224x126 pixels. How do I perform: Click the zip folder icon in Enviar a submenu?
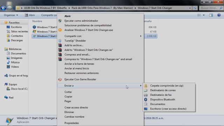pyautogui.click(x=146, y=86)
